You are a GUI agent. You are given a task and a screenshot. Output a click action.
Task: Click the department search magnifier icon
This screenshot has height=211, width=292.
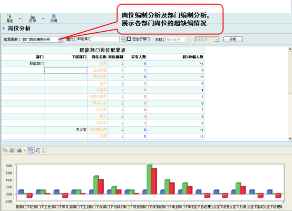[123, 39]
